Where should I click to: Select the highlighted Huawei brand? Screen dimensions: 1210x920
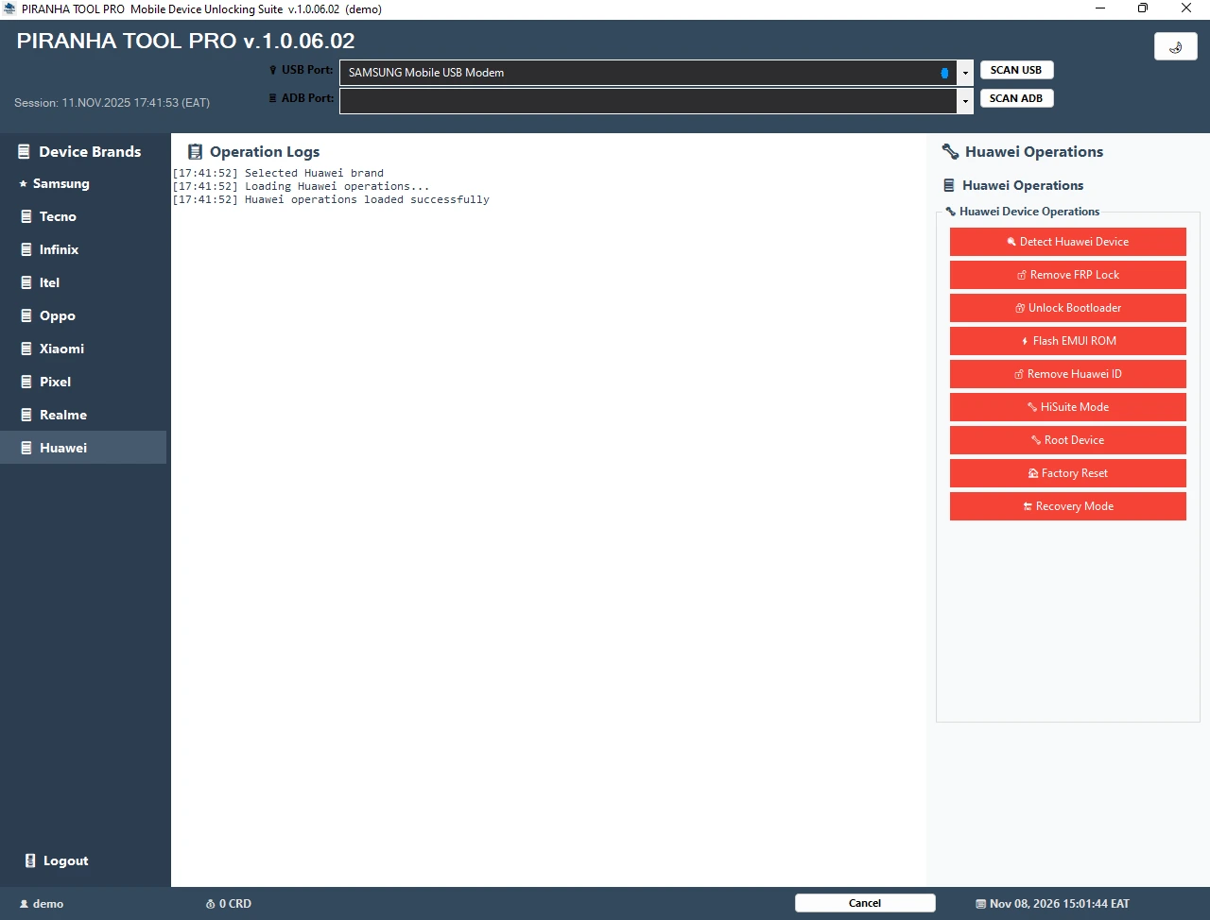coord(83,448)
